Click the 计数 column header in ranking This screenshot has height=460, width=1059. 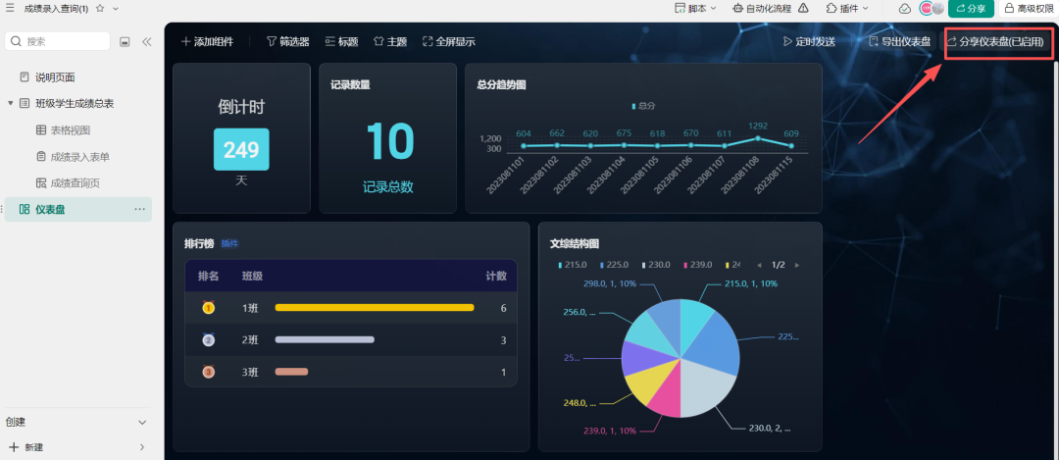[496, 276]
